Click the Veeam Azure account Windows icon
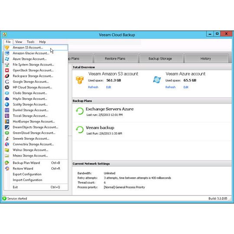Viewport: 234px width, 234px height. [157, 80]
